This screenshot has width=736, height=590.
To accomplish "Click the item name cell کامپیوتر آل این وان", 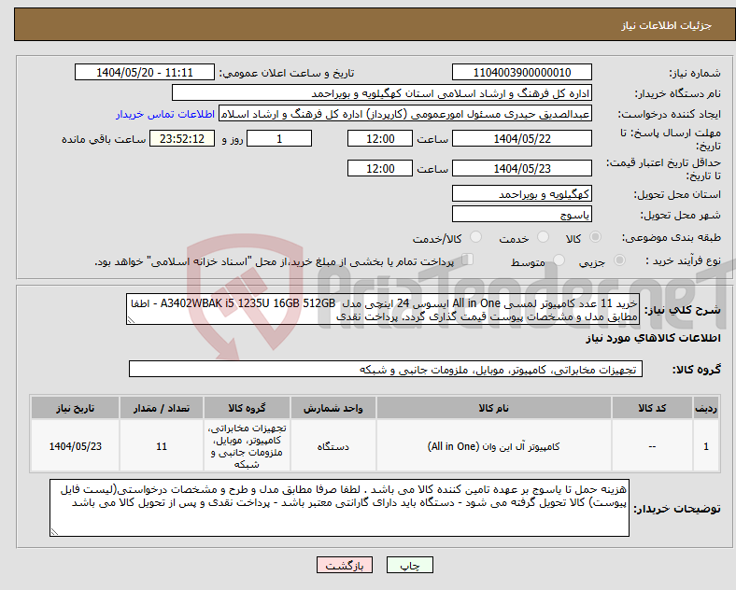I will click(x=493, y=446).
